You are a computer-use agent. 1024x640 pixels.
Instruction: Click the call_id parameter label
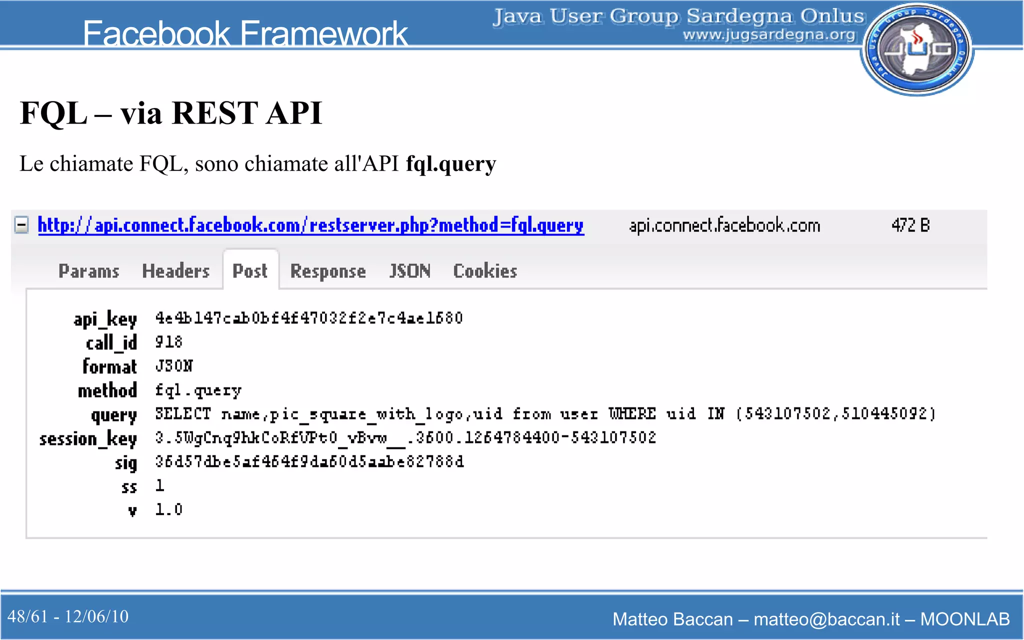coord(111,342)
